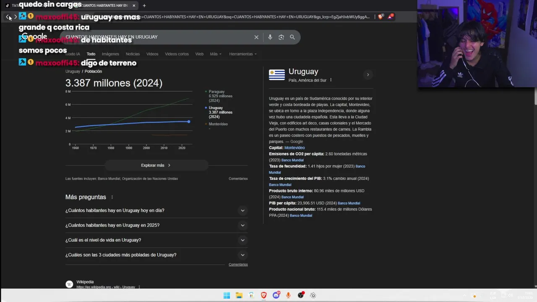This screenshot has width=537, height=302.
Task: Click Explorar más under the population chart
Action: [x=156, y=165]
